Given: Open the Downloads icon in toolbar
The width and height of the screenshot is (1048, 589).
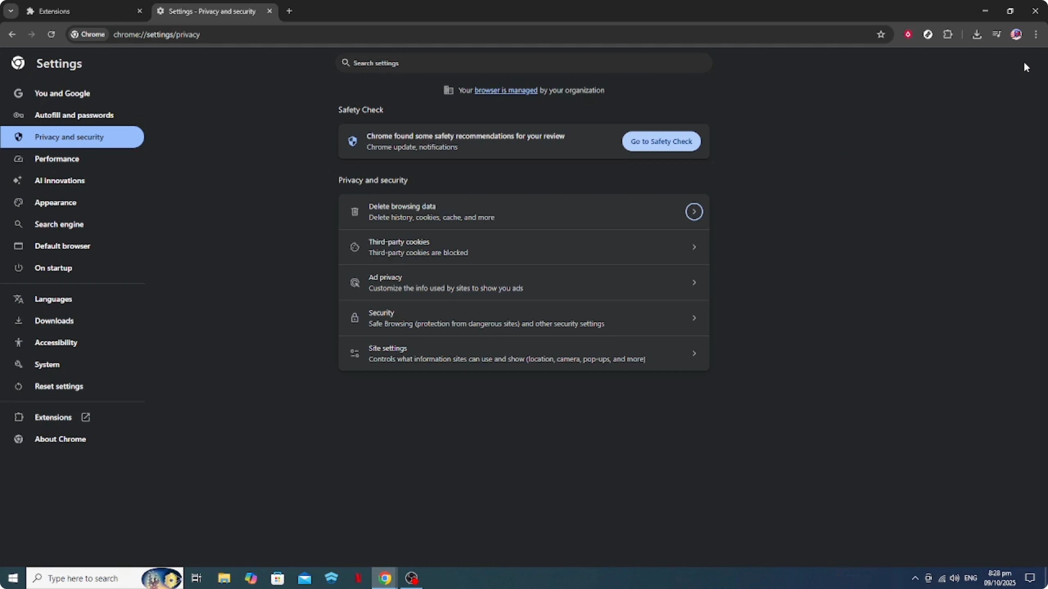Looking at the screenshot, I should (977, 34).
